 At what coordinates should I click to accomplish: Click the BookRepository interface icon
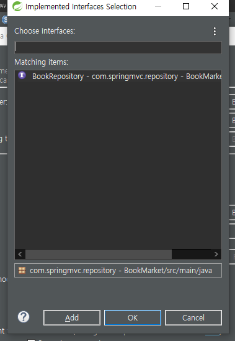(22, 75)
